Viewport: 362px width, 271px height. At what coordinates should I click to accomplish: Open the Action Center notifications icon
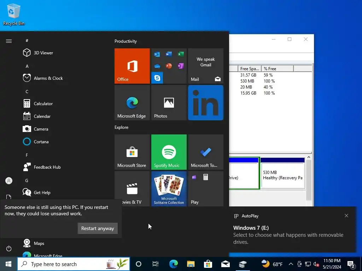pos(351,264)
